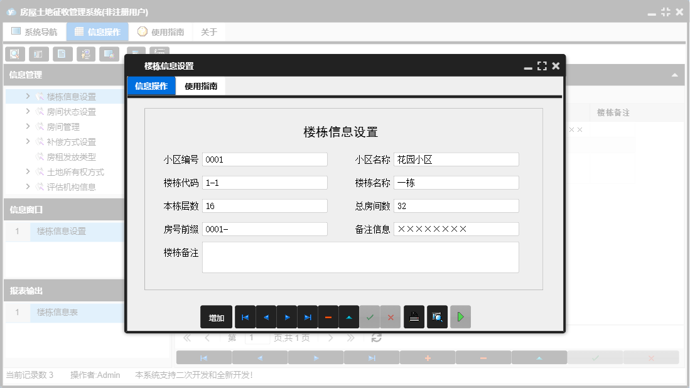
Task: Select the 信息操作 tab in dialog
Action: pyautogui.click(x=151, y=87)
